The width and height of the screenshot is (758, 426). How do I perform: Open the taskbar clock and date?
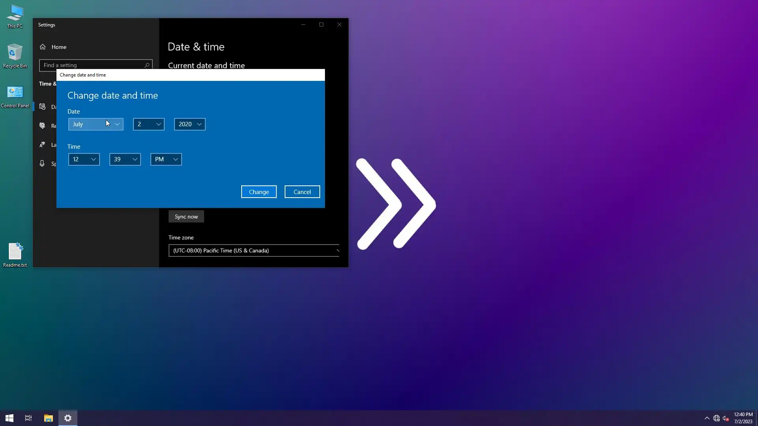pyautogui.click(x=743, y=418)
